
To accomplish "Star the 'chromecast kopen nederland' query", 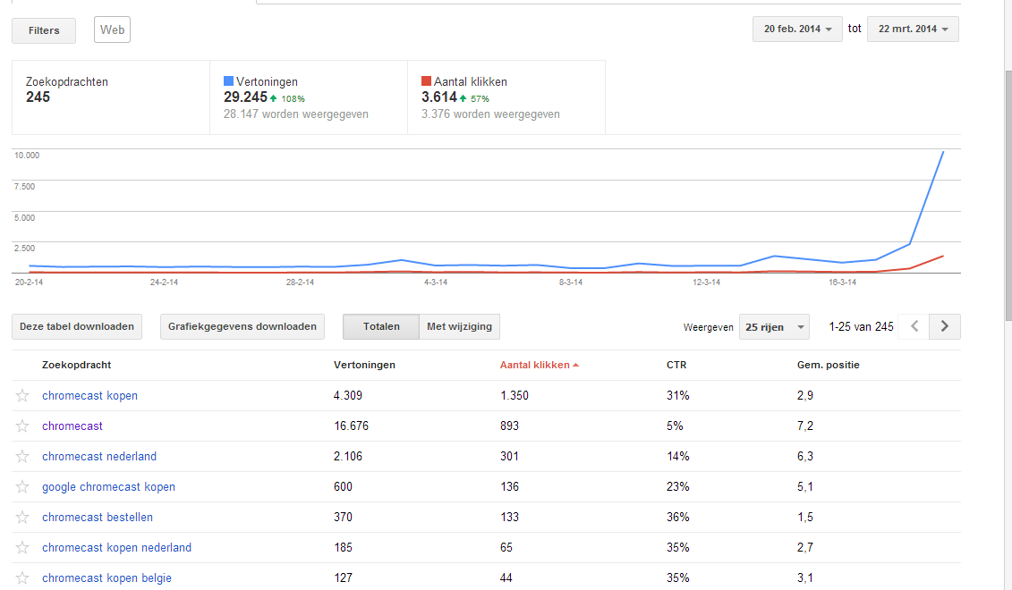I will pyautogui.click(x=22, y=547).
